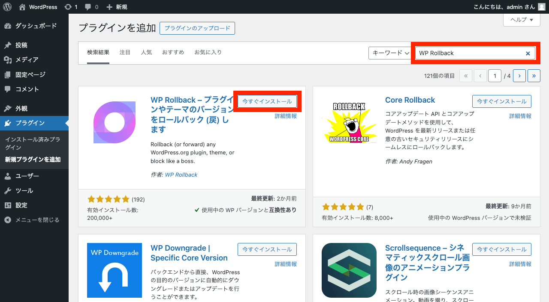Screen dimensions: 549x302
Task: Open Core Rollback title link
Action: coord(410,100)
